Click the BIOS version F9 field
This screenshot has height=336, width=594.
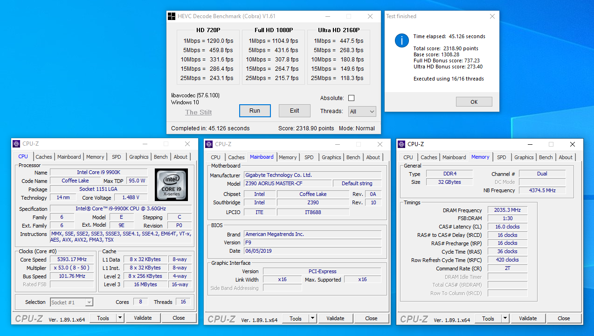[313, 242]
